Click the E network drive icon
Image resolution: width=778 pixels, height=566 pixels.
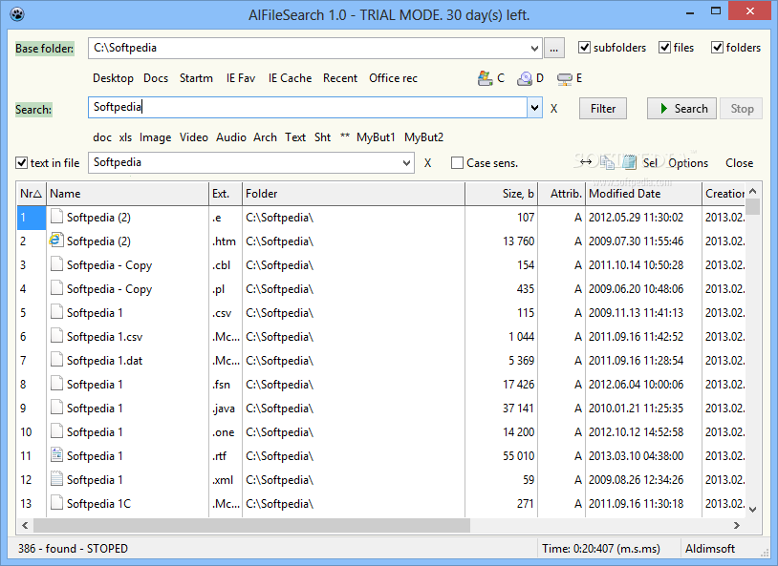pos(564,79)
